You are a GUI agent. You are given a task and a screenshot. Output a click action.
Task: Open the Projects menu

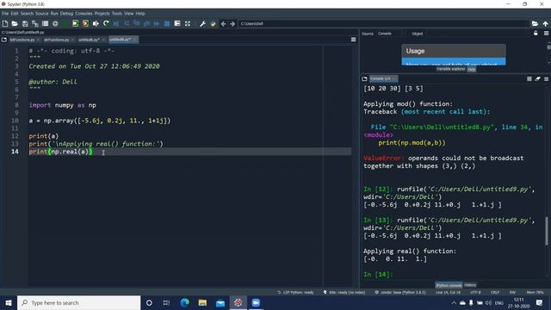102,14
